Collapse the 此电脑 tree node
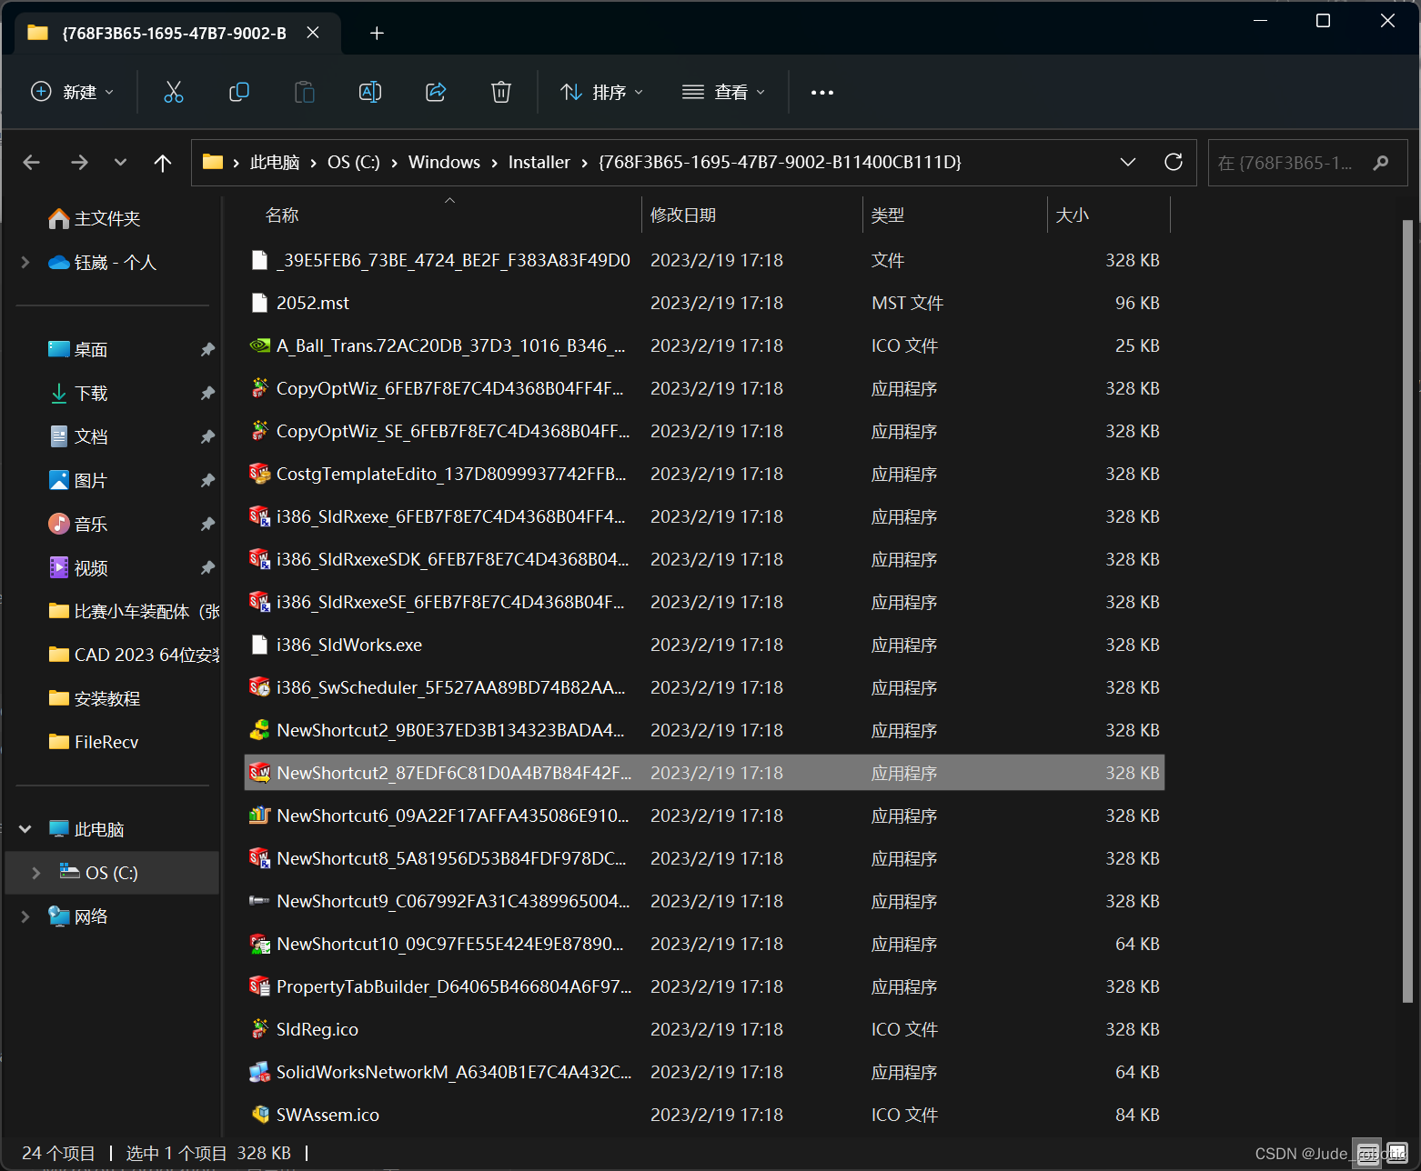Screen dimensions: 1421x1171 click(x=25, y=829)
